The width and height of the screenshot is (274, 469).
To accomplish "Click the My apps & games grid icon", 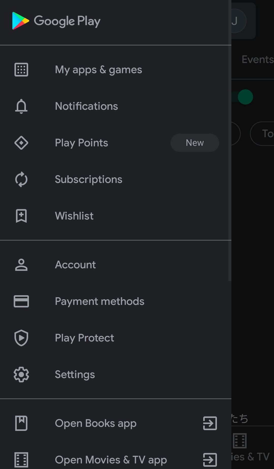I will click(21, 70).
